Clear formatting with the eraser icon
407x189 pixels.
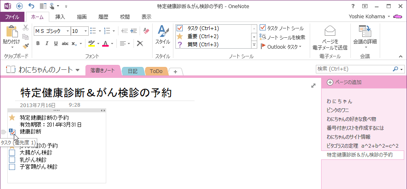[x=147, y=31]
